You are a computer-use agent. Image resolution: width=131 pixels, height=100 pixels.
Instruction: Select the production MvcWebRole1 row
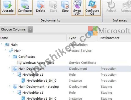[x=65, y=75]
